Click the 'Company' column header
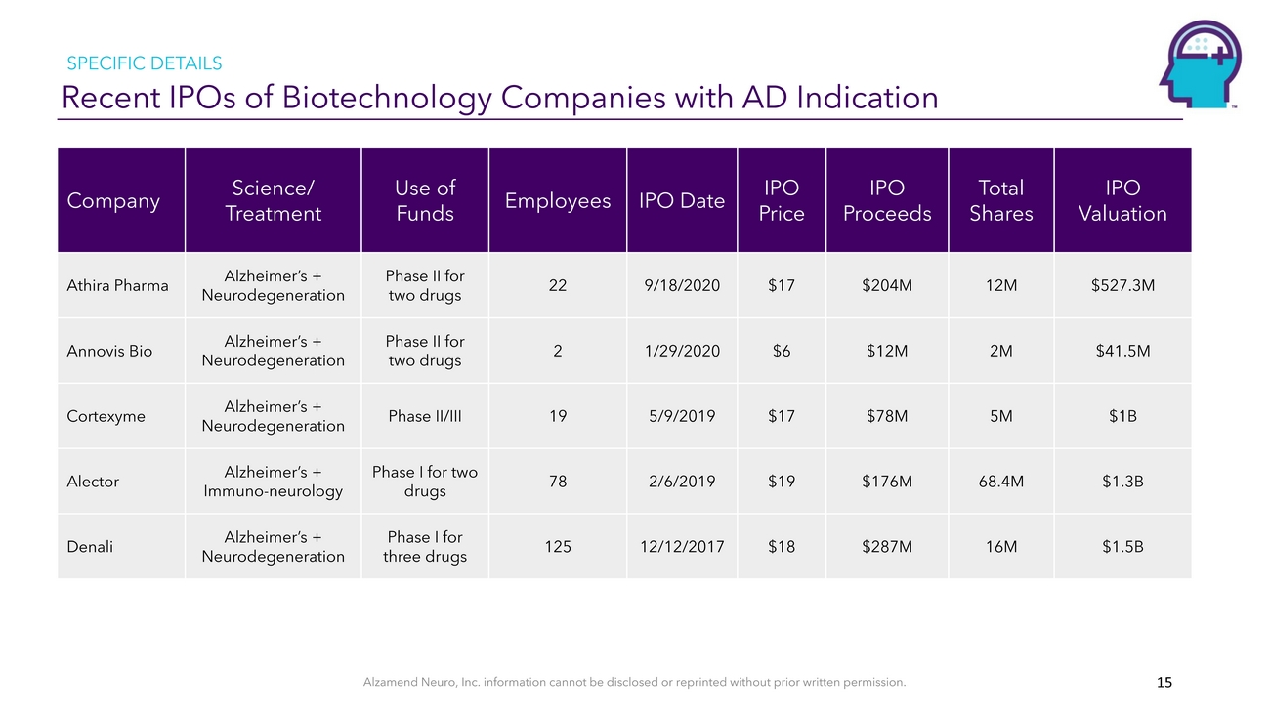The width and height of the screenshot is (1270, 714). (x=113, y=201)
